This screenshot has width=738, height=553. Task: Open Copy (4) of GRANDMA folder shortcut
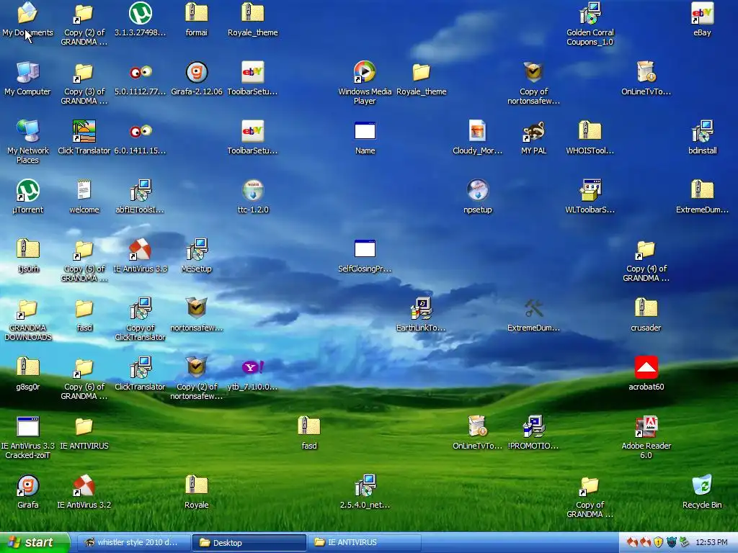click(646, 260)
